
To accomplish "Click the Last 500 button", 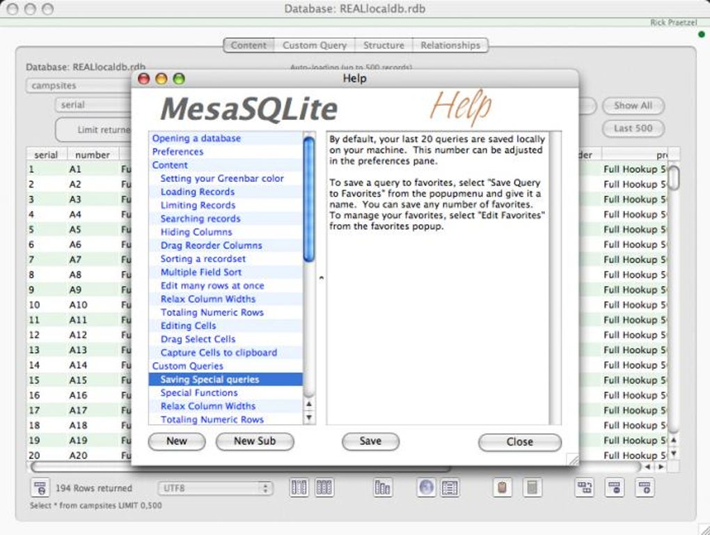I will [x=633, y=128].
